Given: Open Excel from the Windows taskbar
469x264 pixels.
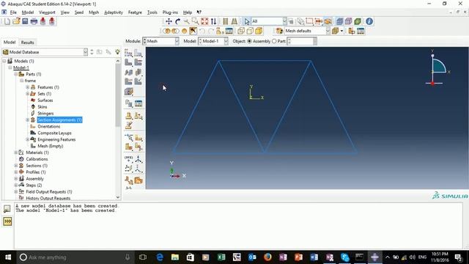Looking at the screenshot, I should pyautogui.click(x=221, y=257).
